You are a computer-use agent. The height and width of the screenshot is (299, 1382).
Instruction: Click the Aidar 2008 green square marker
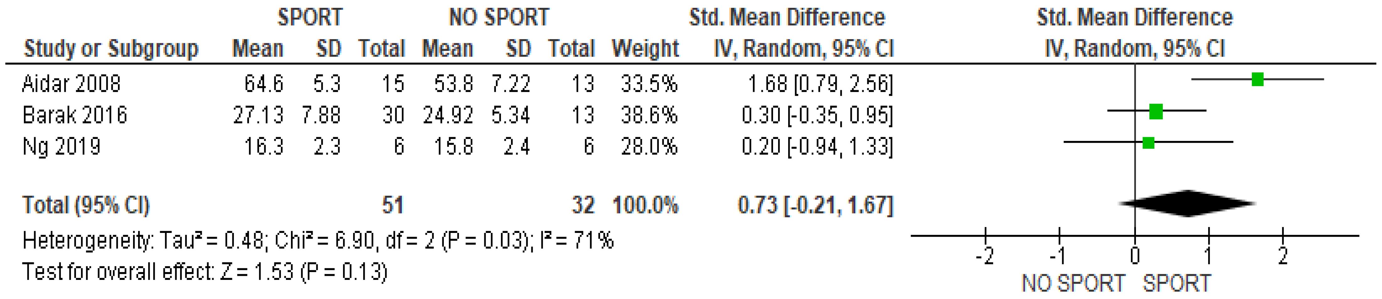(x=1257, y=80)
